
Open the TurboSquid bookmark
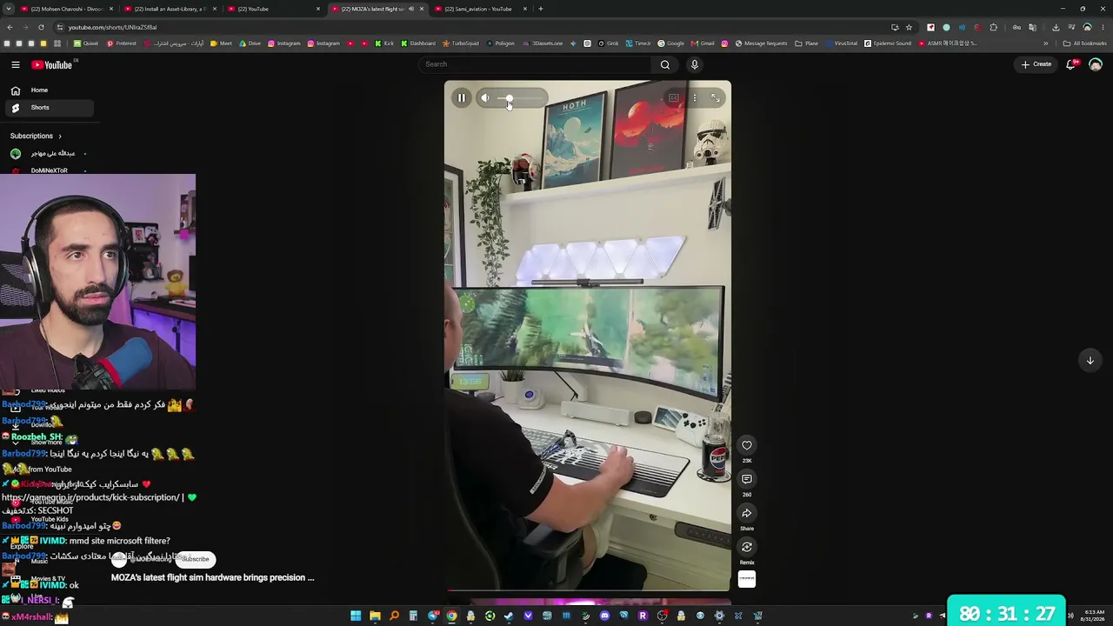(461, 43)
